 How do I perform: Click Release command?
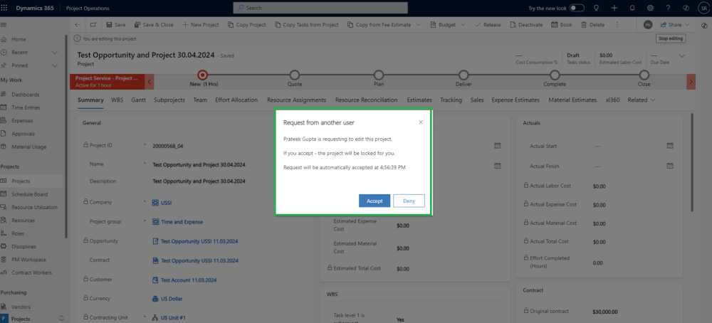tap(488, 24)
